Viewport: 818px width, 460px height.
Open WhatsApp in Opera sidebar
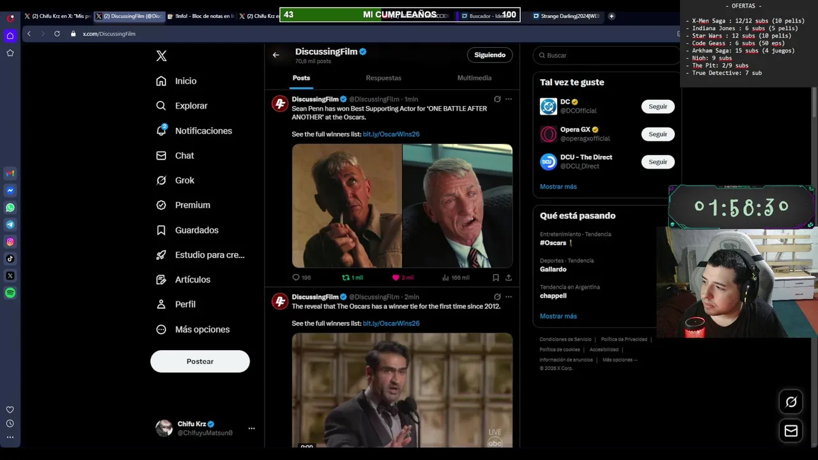coord(10,208)
